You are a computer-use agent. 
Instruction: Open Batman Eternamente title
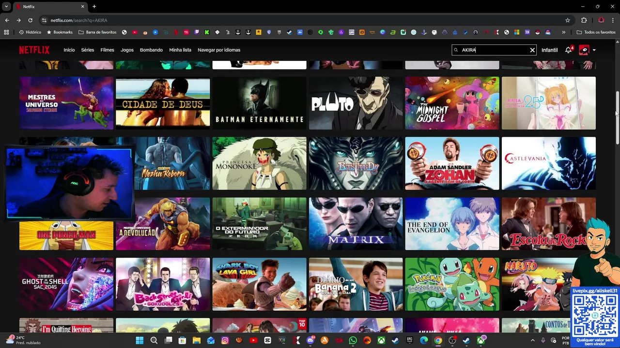click(x=259, y=103)
